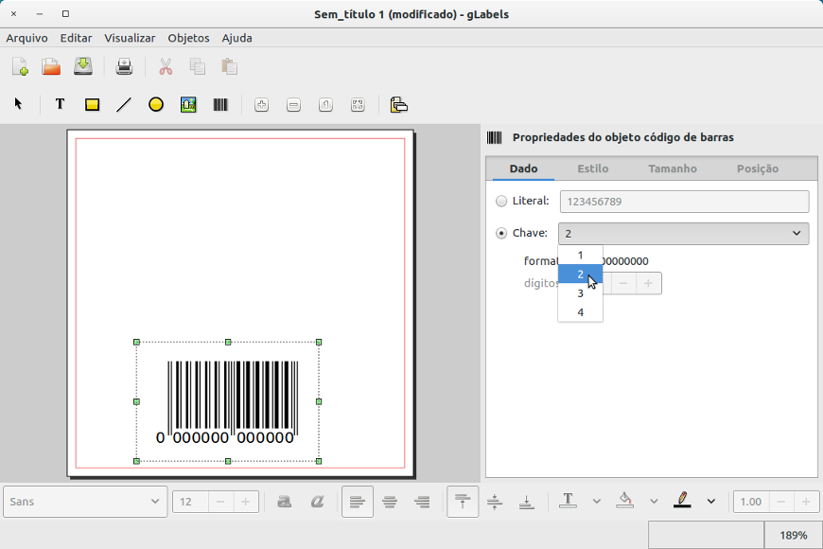Expand the fill color dropdown arrow
The image size is (823, 549).
click(654, 502)
